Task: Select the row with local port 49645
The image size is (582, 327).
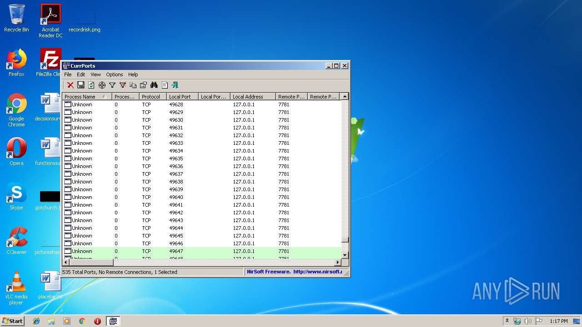Action: tap(201, 236)
